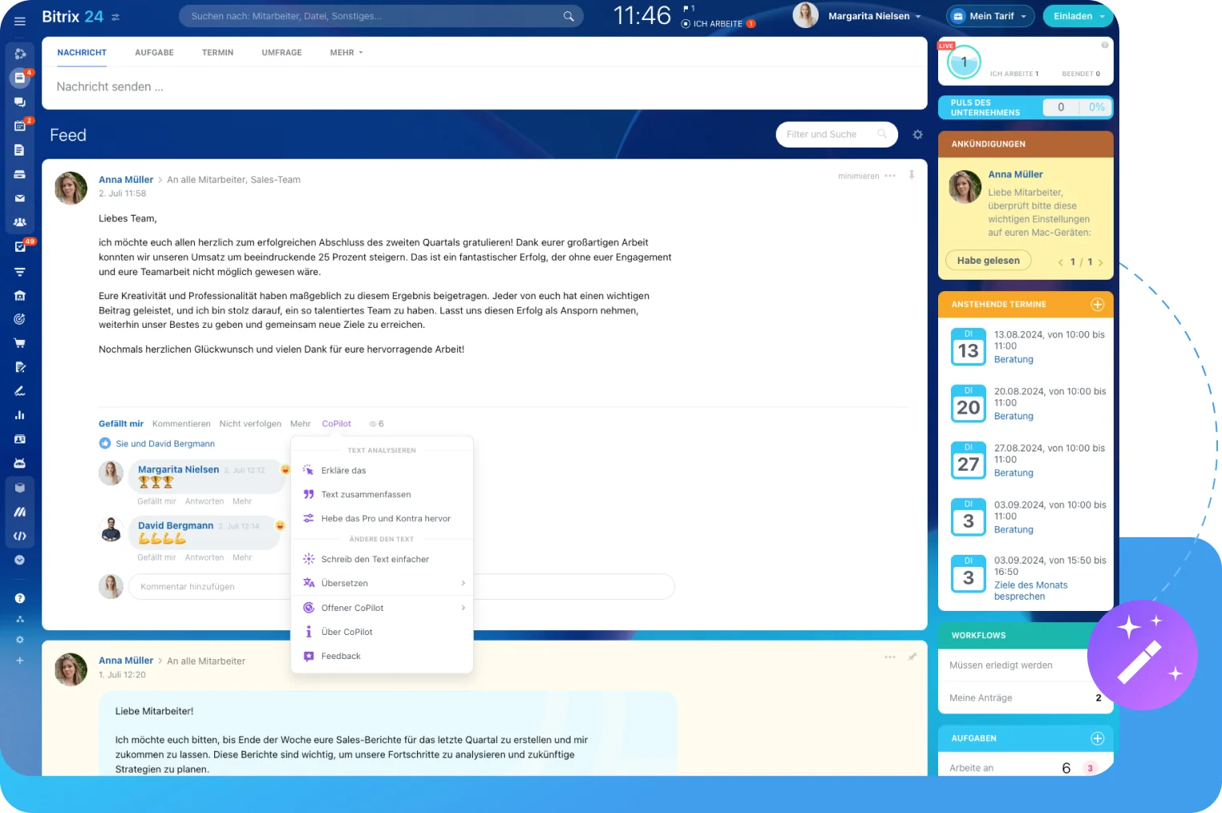Click the Puls des Unternehmens percentage indicator
Screen dimensions: 1222x813
click(1096, 107)
